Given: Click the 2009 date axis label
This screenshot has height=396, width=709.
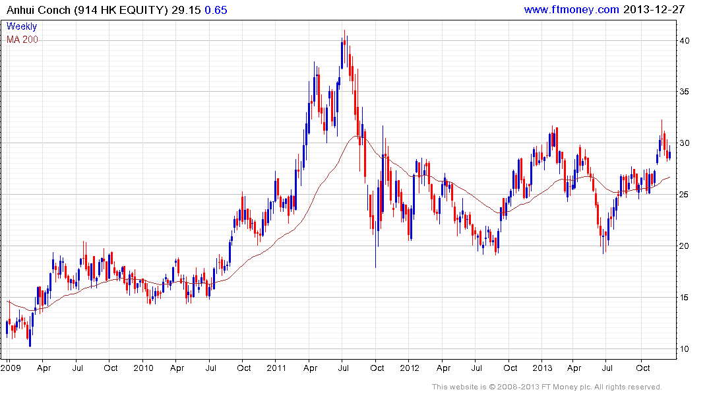Looking at the screenshot, I should click(11, 368).
